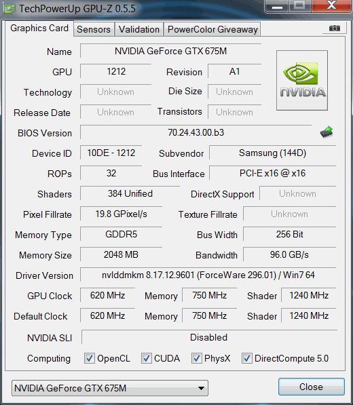Click the Name field showing GTX 675M
The image size is (353, 405).
tap(170, 51)
